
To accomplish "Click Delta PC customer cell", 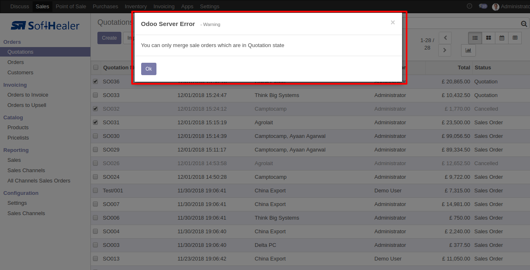I will coord(265,245).
